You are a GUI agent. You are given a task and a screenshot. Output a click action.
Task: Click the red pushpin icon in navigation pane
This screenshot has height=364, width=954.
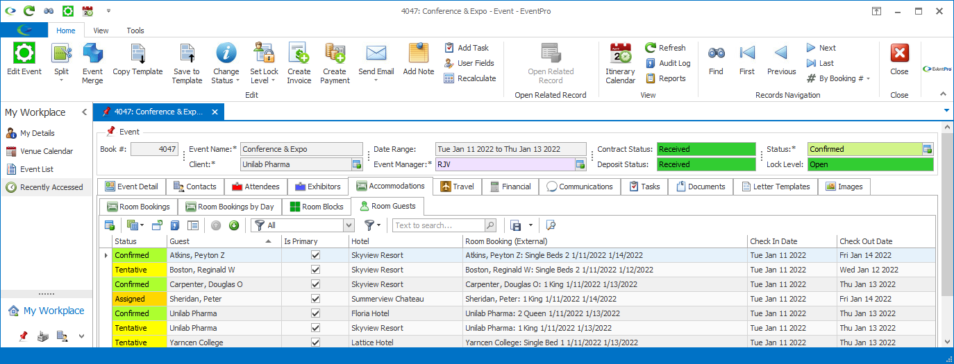(x=23, y=336)
